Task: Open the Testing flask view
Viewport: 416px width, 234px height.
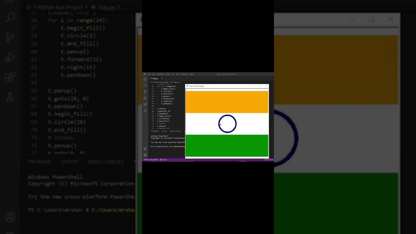Action: (145, 110)
